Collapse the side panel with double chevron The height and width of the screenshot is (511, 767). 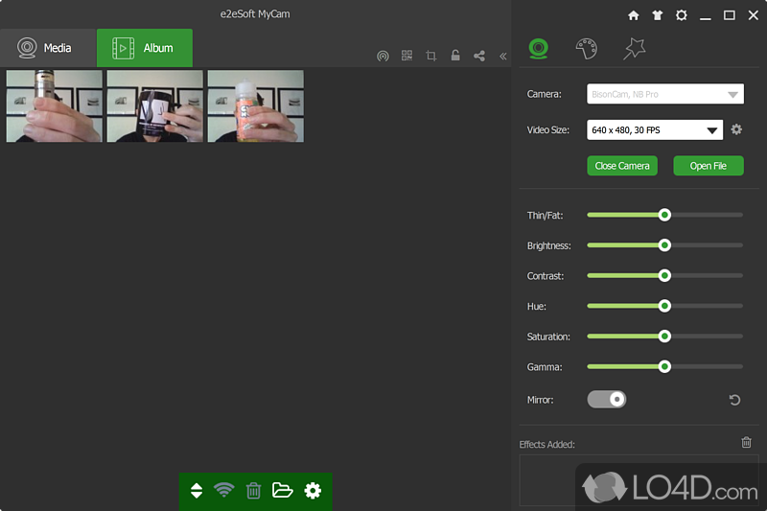502,57
